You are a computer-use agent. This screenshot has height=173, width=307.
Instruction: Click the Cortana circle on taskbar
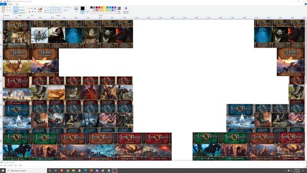(50, 171)
